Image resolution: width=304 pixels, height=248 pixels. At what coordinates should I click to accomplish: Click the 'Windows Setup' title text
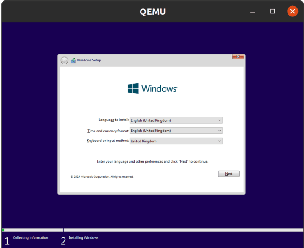point(89,60)
